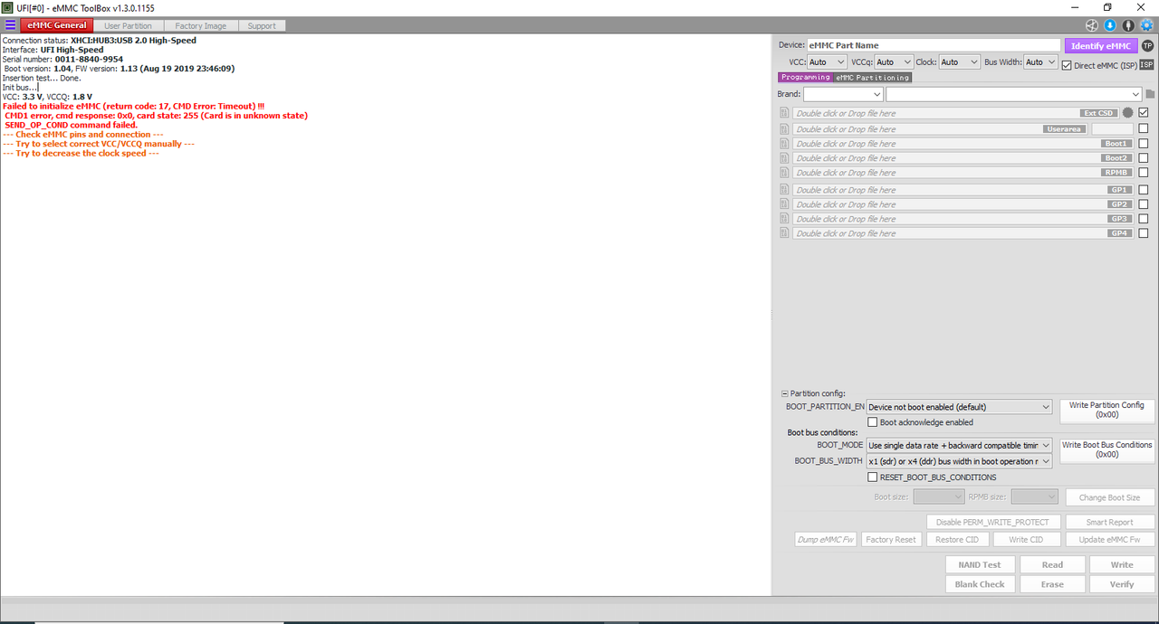
Task: Click the Verify button
Action: coord(1122,584)
